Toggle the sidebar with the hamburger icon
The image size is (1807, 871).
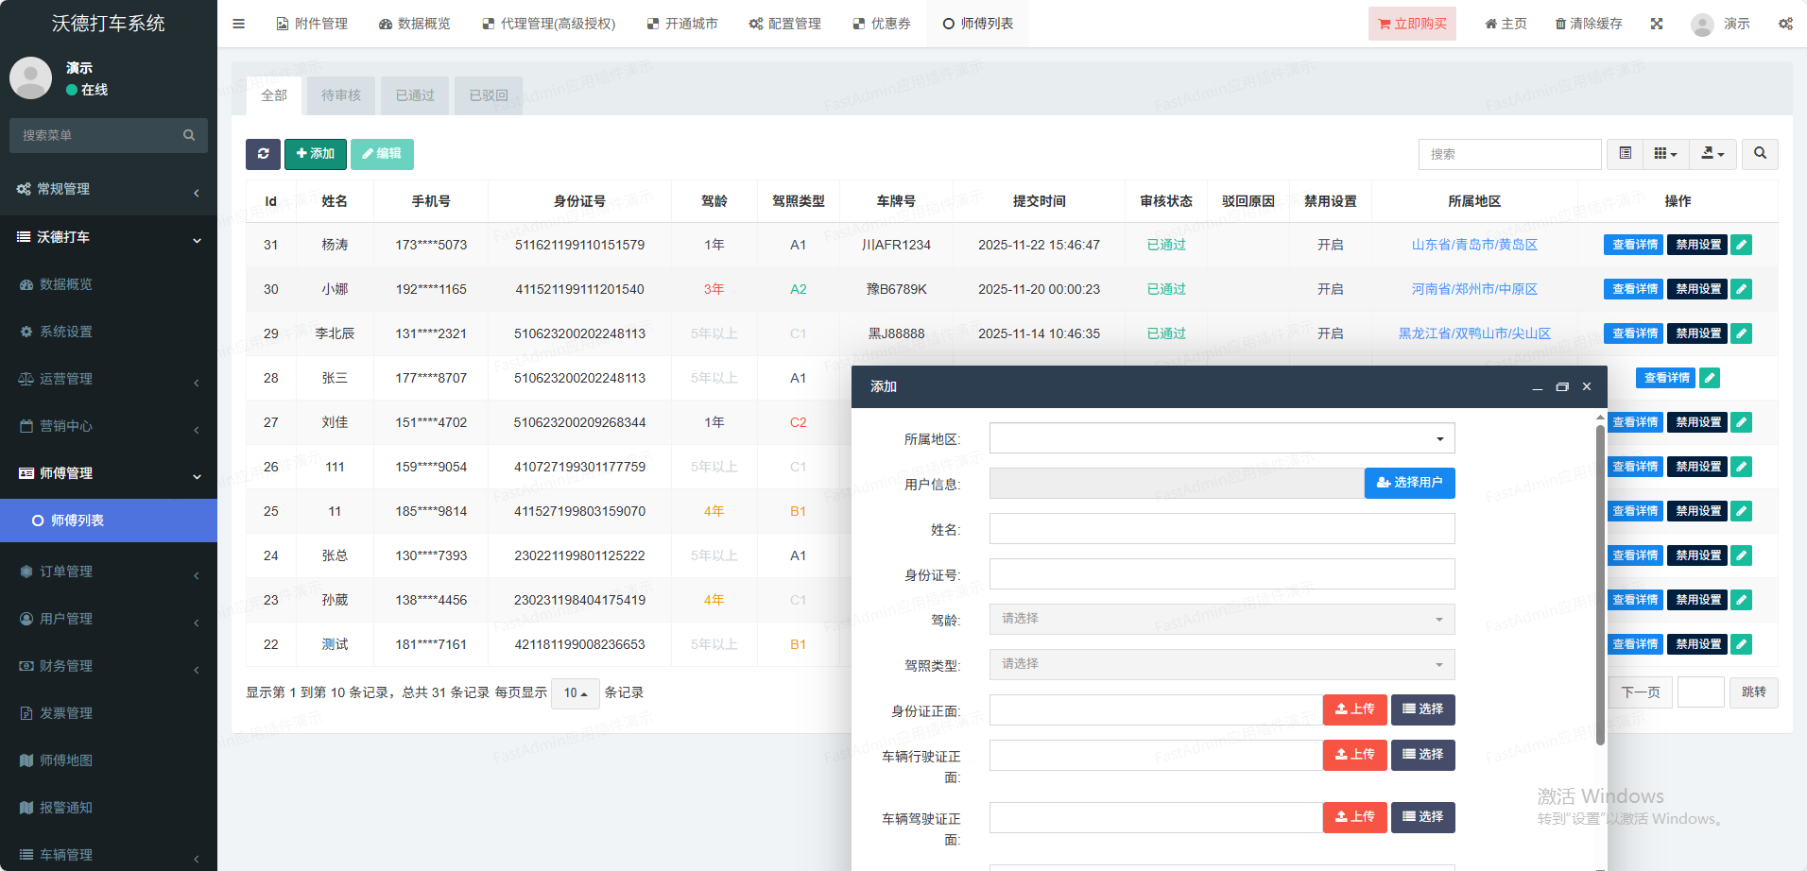coord(238,24)
